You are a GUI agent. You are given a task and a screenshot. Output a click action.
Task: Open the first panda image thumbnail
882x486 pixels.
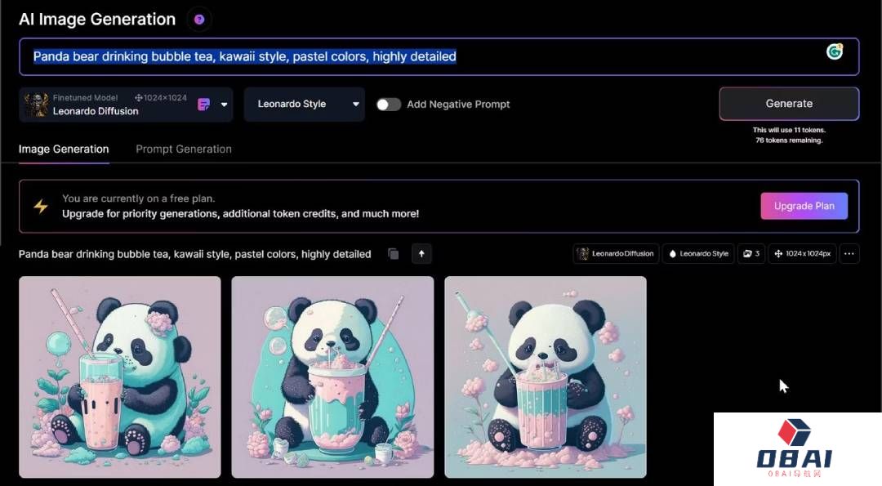pos(119,377)
